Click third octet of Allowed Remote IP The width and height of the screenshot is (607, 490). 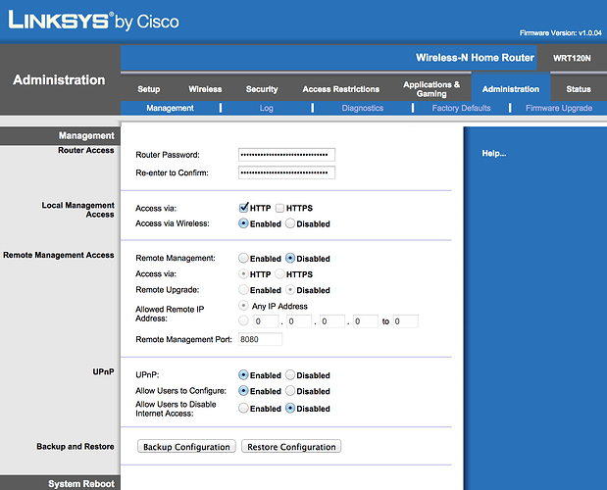click(332, 321)
